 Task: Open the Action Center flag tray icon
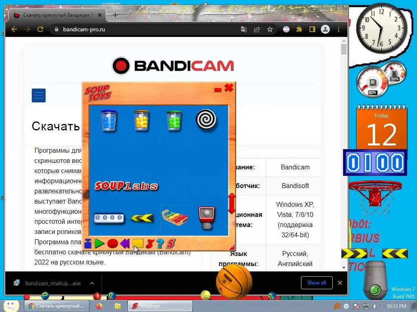tap(356, 306)
